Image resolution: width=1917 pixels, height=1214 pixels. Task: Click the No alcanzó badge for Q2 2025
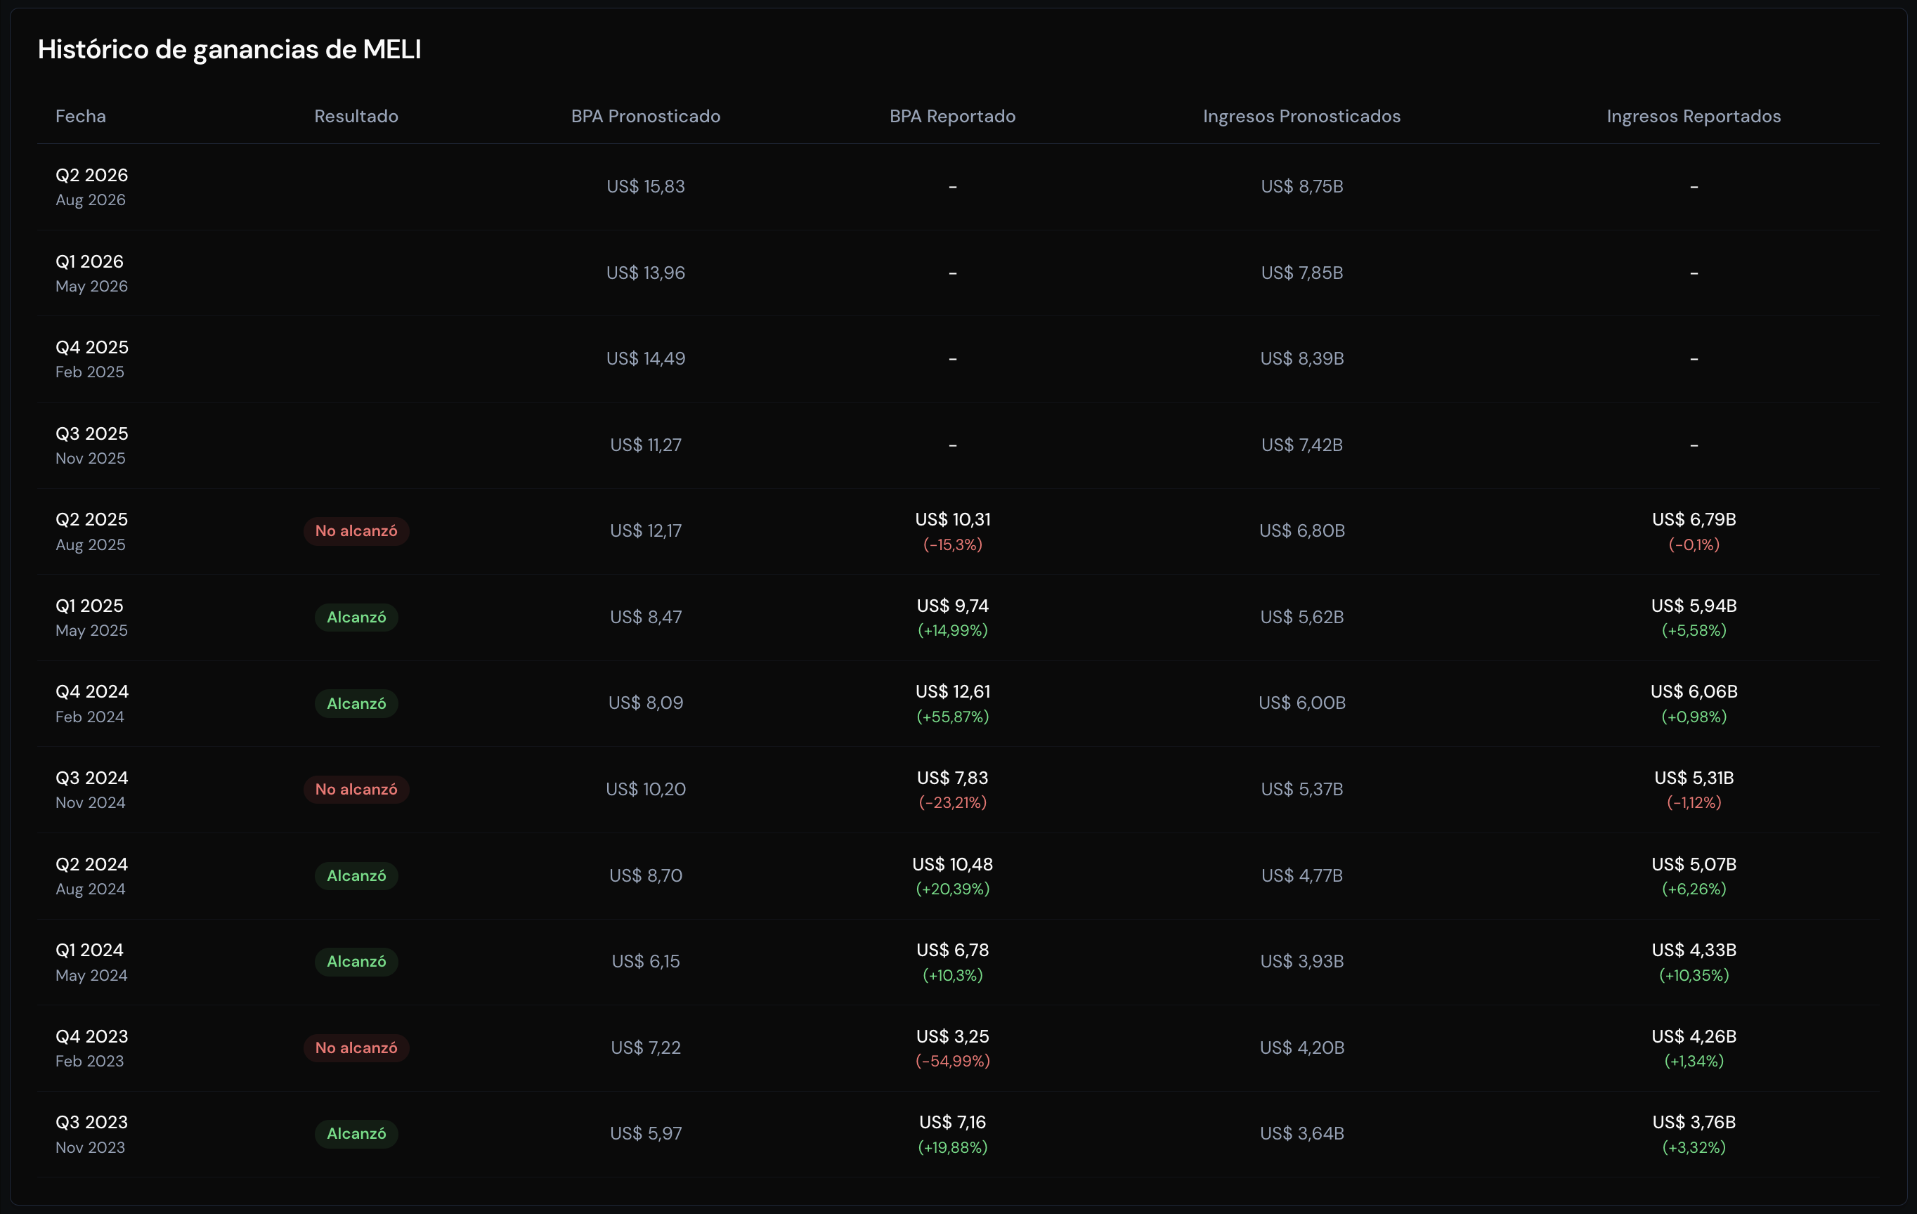(356, 531)
